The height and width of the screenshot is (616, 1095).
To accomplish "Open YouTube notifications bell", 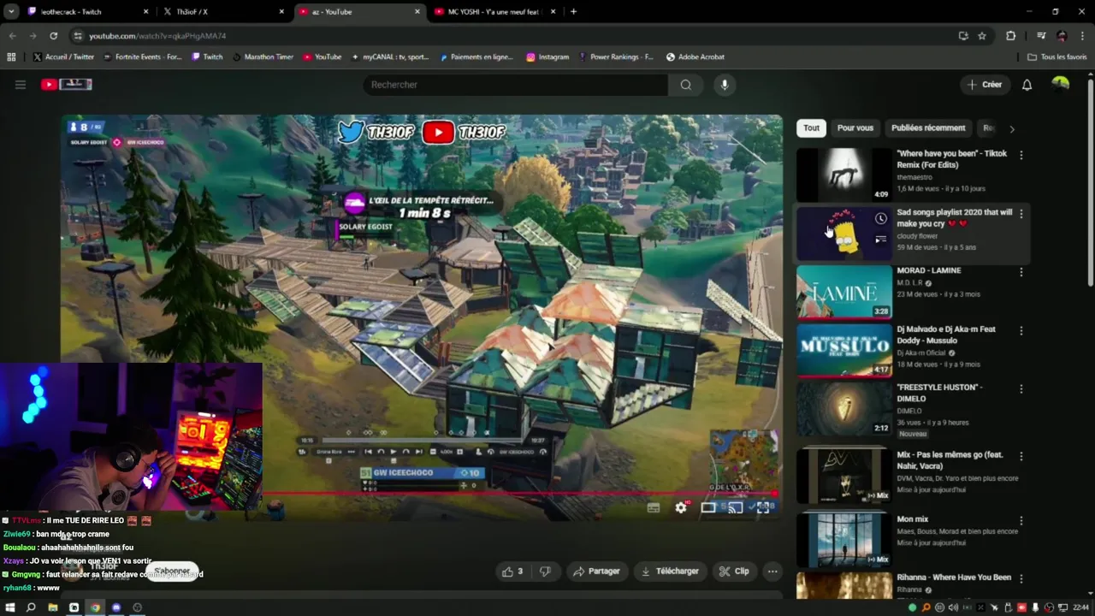I will click(x=1027, y=85).
